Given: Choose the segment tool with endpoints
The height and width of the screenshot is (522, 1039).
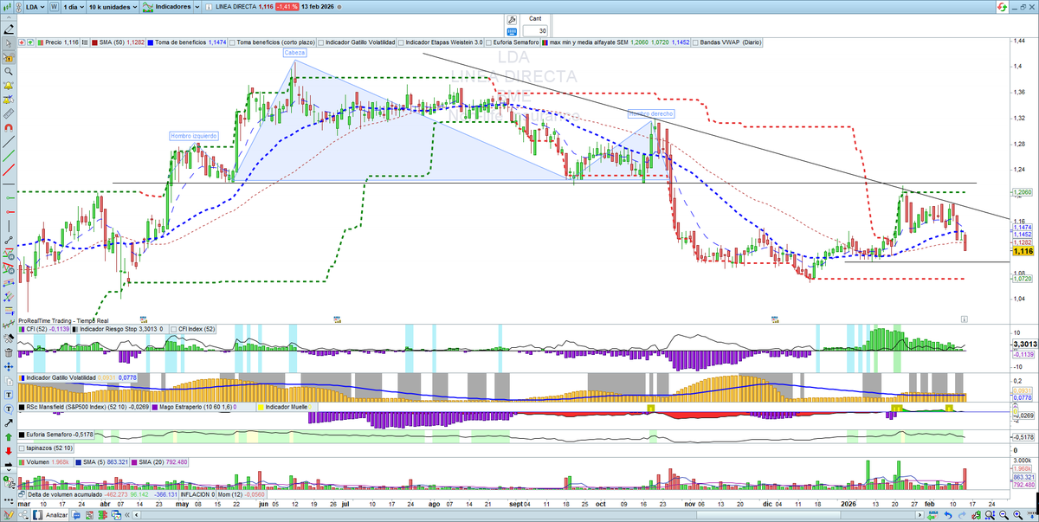Looking at the screenshot, I should [9, 240].
